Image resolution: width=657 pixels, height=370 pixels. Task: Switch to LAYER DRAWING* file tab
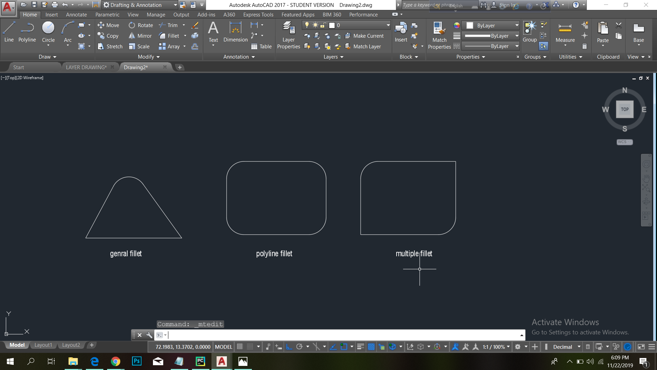pyautogui.click(x=86, y=67)
